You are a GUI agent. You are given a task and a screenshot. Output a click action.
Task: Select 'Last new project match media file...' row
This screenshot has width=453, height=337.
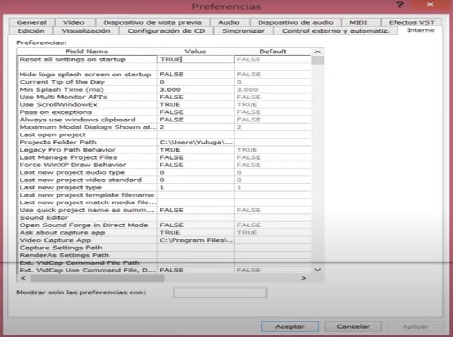pos(164,202)
